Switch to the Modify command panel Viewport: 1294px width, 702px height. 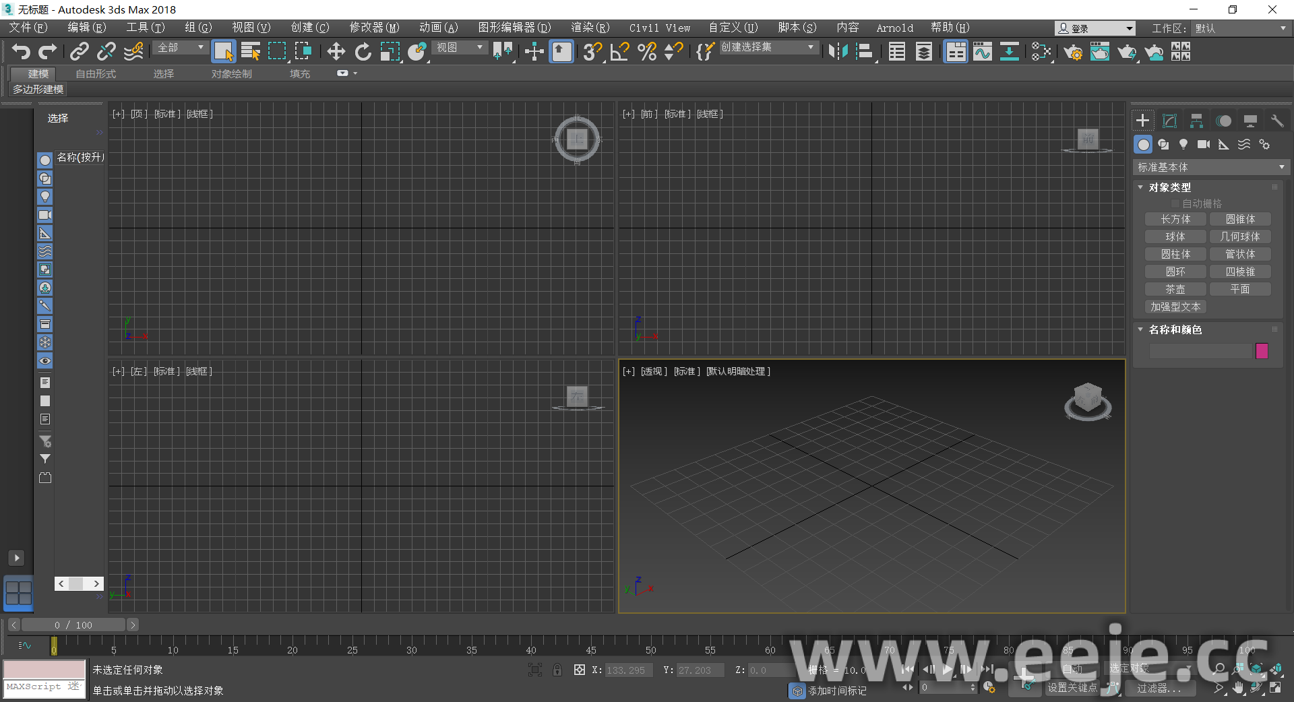[x=1169, y=121]
